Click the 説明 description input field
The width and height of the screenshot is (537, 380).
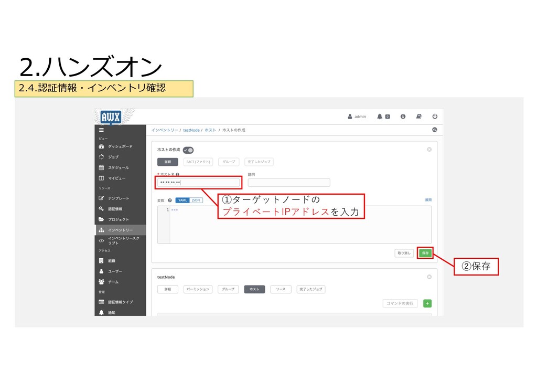[x=289, y=183]
